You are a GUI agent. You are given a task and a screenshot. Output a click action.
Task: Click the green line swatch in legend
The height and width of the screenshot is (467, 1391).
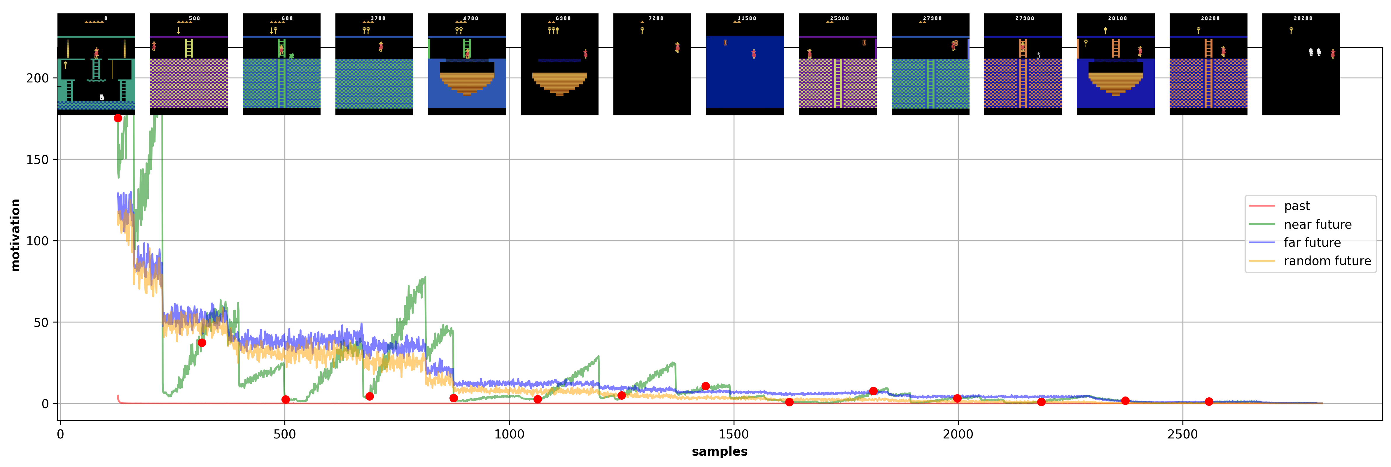coord(1261,224)
